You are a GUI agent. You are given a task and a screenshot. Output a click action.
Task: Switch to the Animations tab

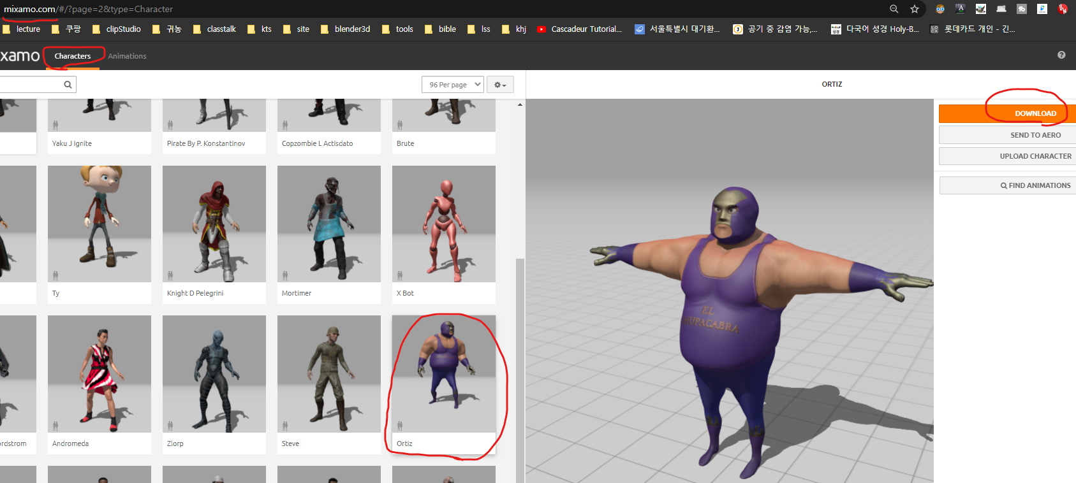tap(127, 56)
